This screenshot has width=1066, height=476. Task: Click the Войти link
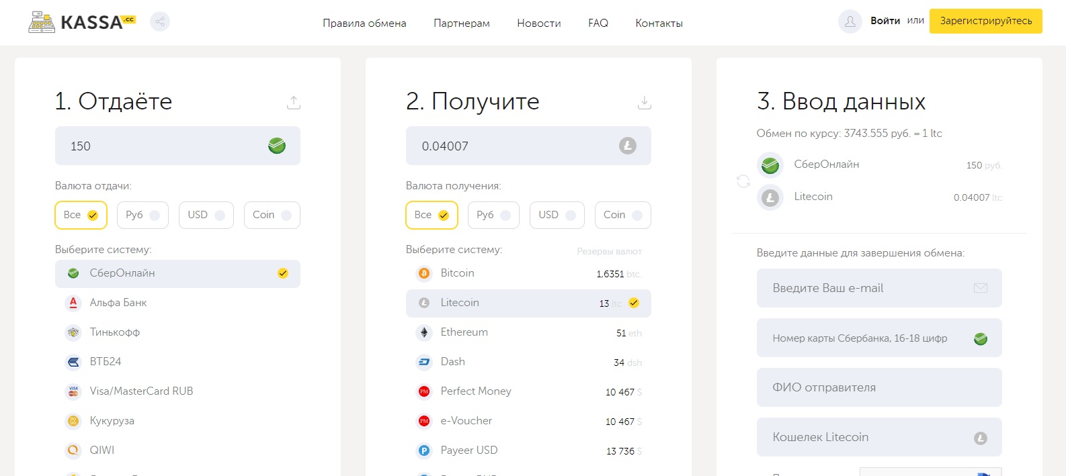click(885, 21)
